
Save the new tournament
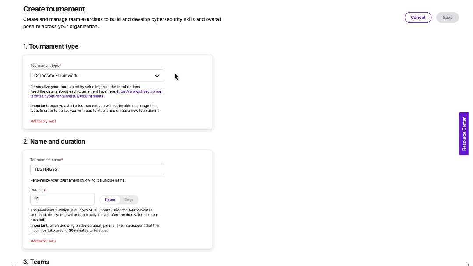point(447,17)
